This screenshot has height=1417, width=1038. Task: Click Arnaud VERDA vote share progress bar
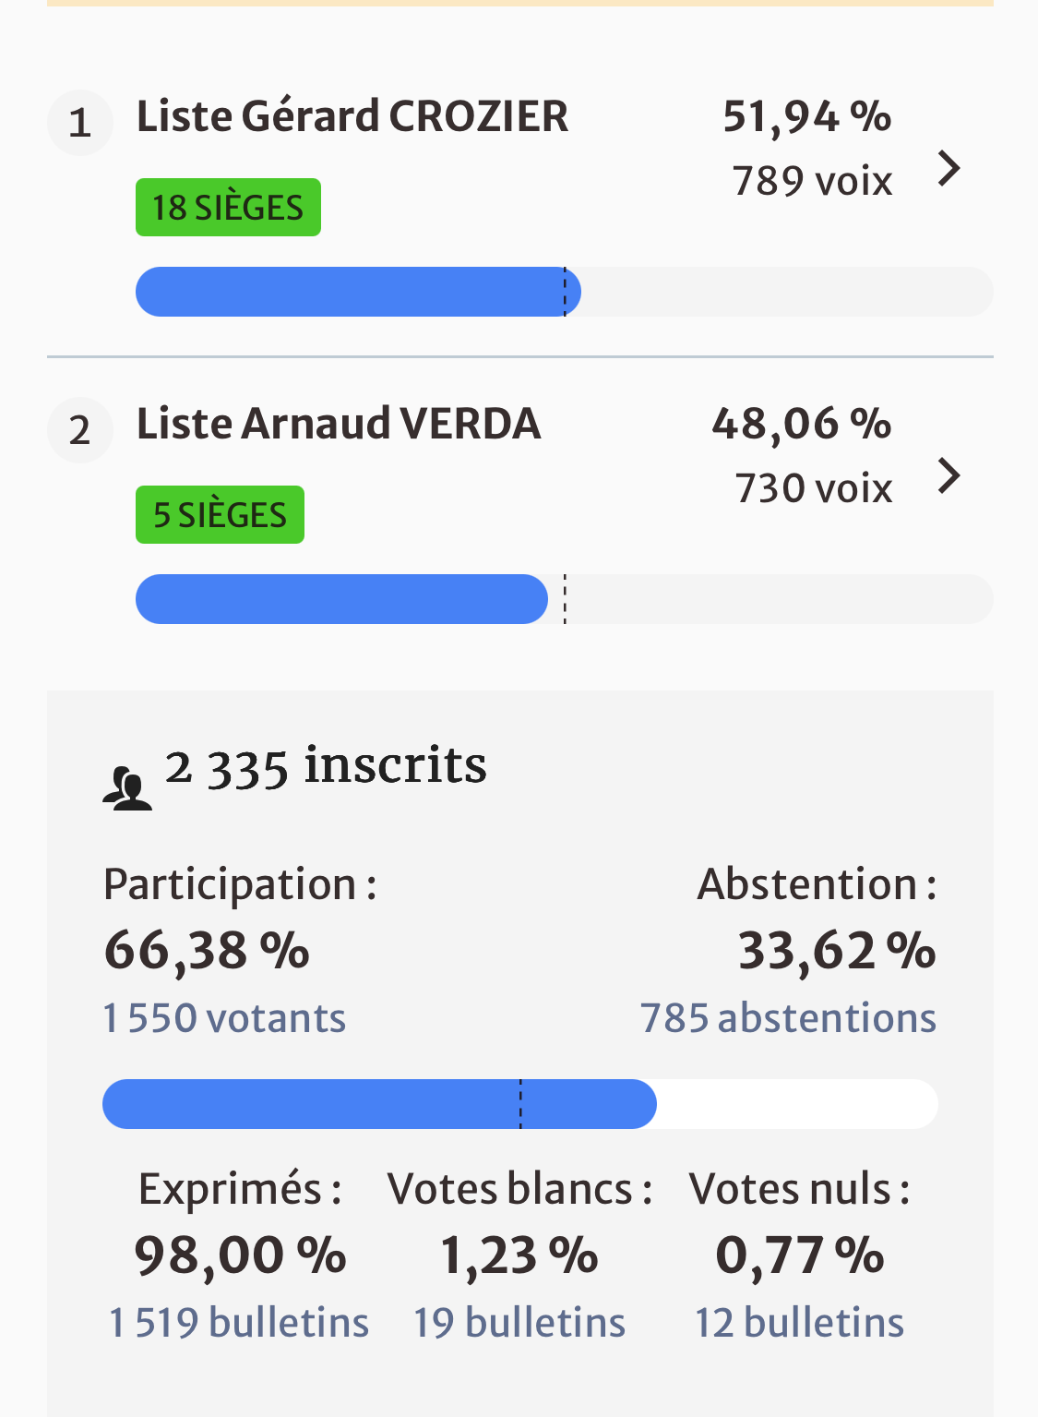pyautogui.click(x=564, y=599)
